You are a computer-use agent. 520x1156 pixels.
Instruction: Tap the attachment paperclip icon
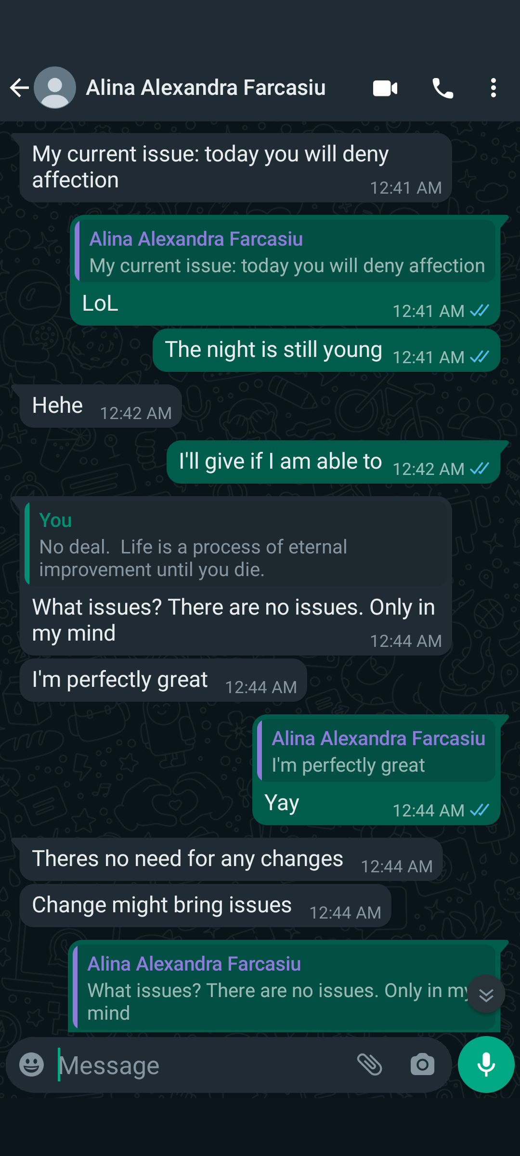pos(369,1065)
